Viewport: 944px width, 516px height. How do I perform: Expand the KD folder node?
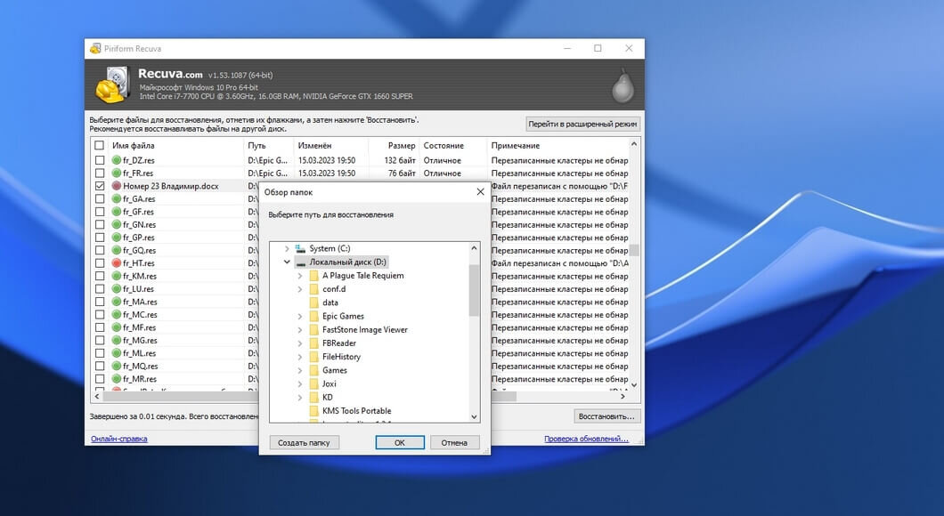coord(300,398)
